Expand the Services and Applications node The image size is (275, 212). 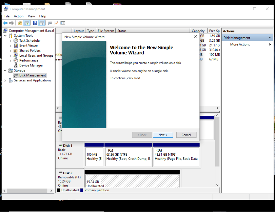[x=5, y=81]
